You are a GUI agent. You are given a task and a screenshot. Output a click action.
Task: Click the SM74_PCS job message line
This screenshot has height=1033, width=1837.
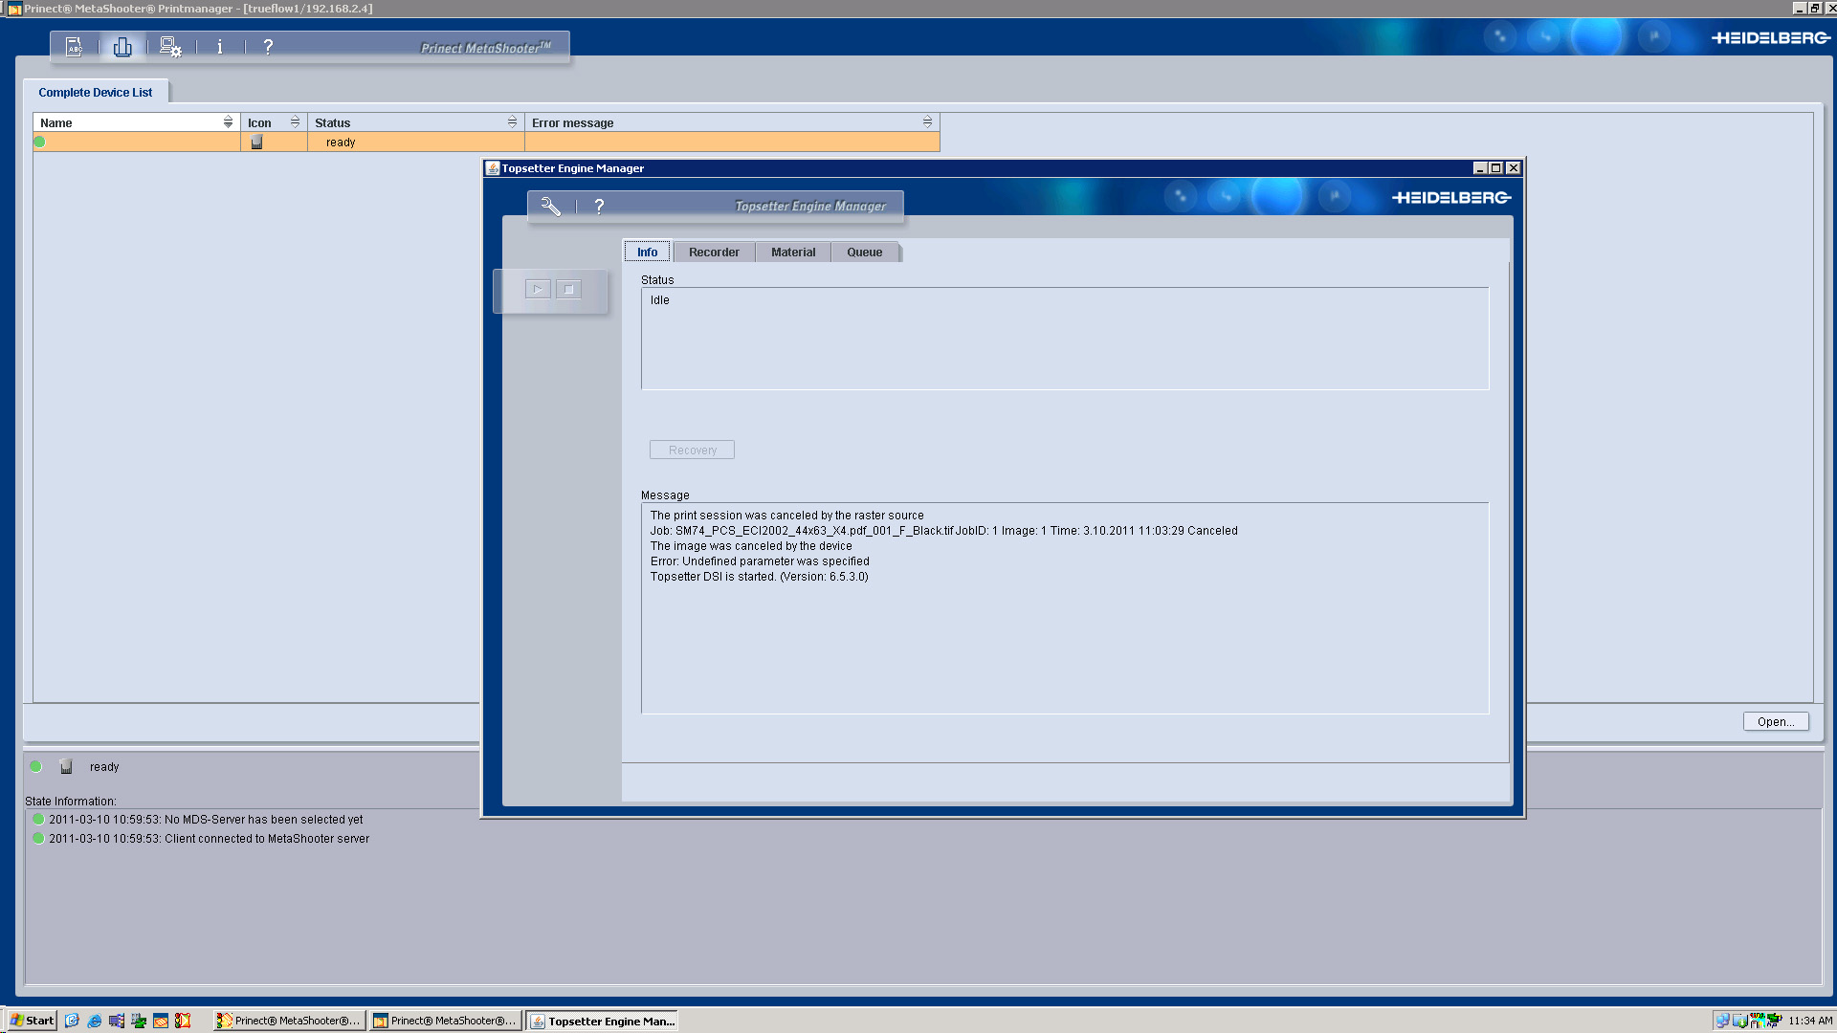[x=943, y=530]
